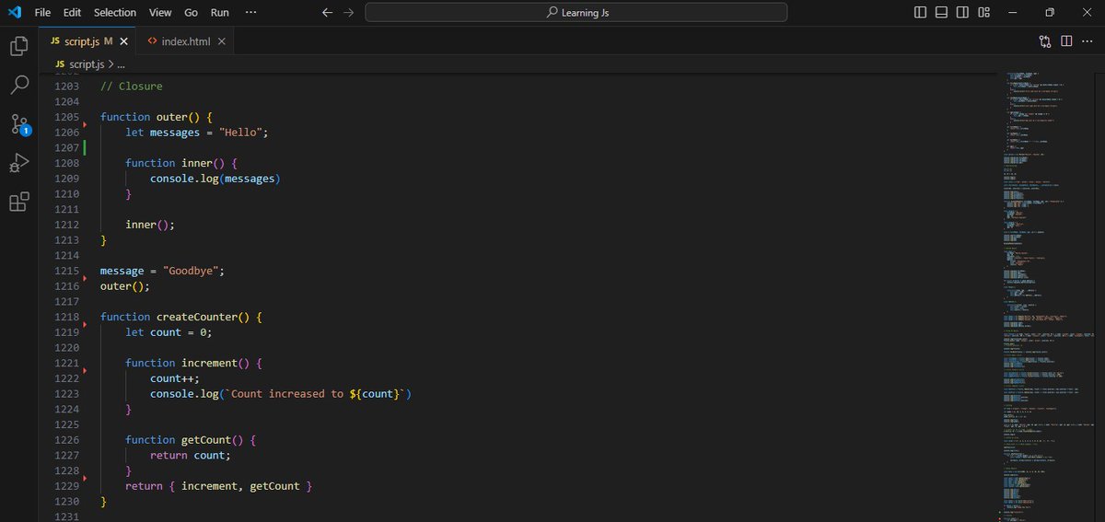Click line number 1218 in the gutter
The image size is (1105, 522).
[66, 317]
